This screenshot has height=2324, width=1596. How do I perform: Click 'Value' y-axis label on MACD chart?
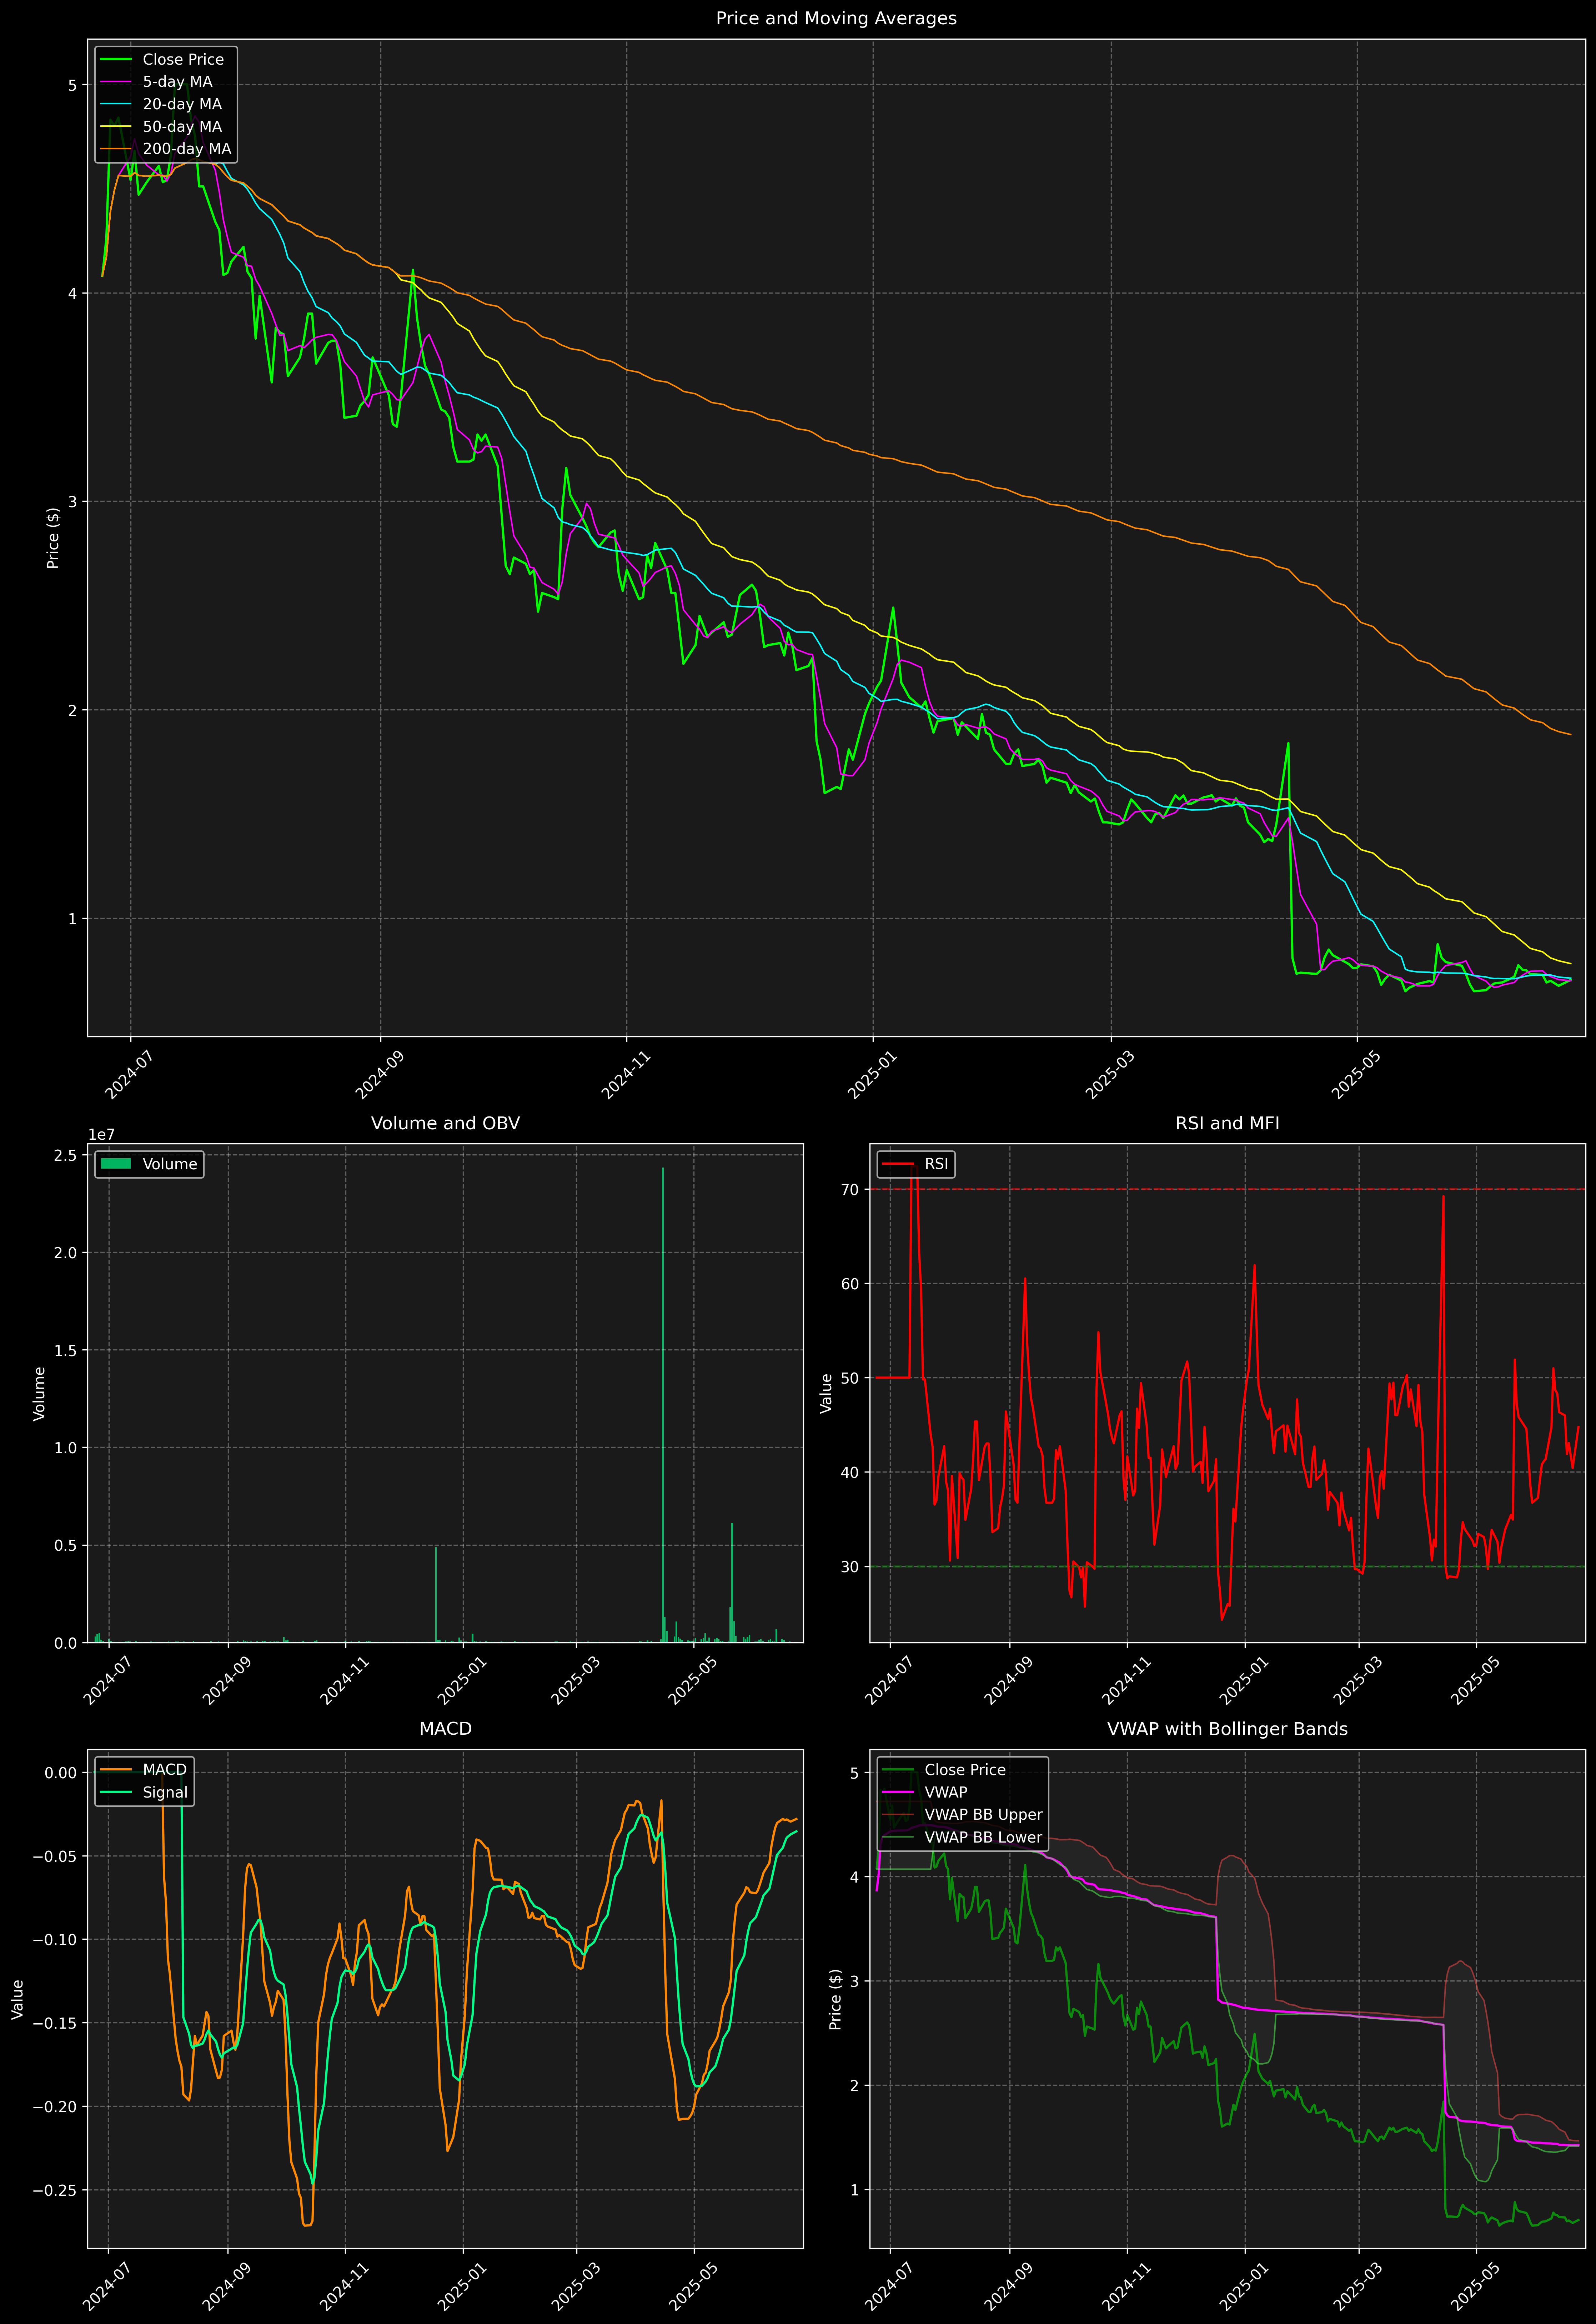18,1999
